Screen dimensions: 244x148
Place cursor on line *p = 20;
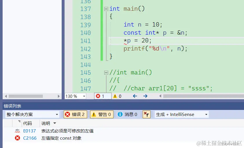point(137,41)
